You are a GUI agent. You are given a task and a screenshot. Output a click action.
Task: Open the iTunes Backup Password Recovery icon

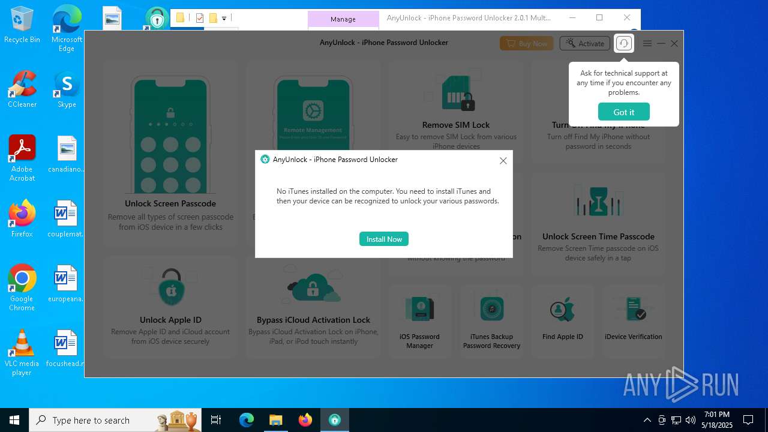491,308
